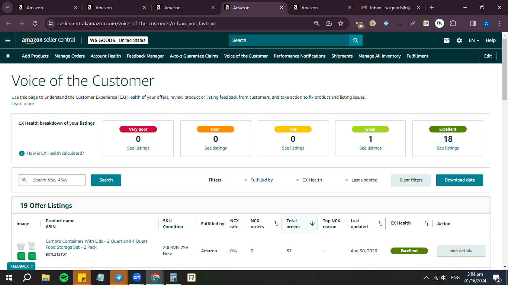The width and height of the screenshot is (508, 285).
Task: Bookmark this page with star icon
Action: click(x=341, y=23)
